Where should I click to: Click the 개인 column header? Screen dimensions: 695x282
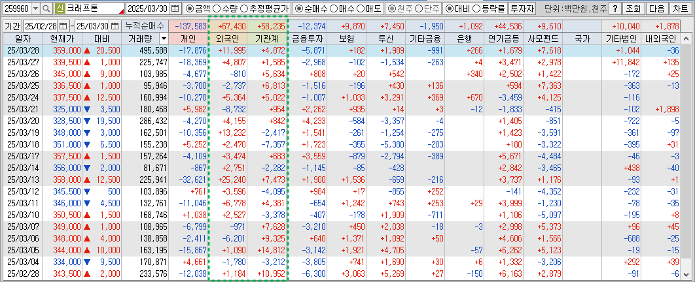[x=188, y=39]
